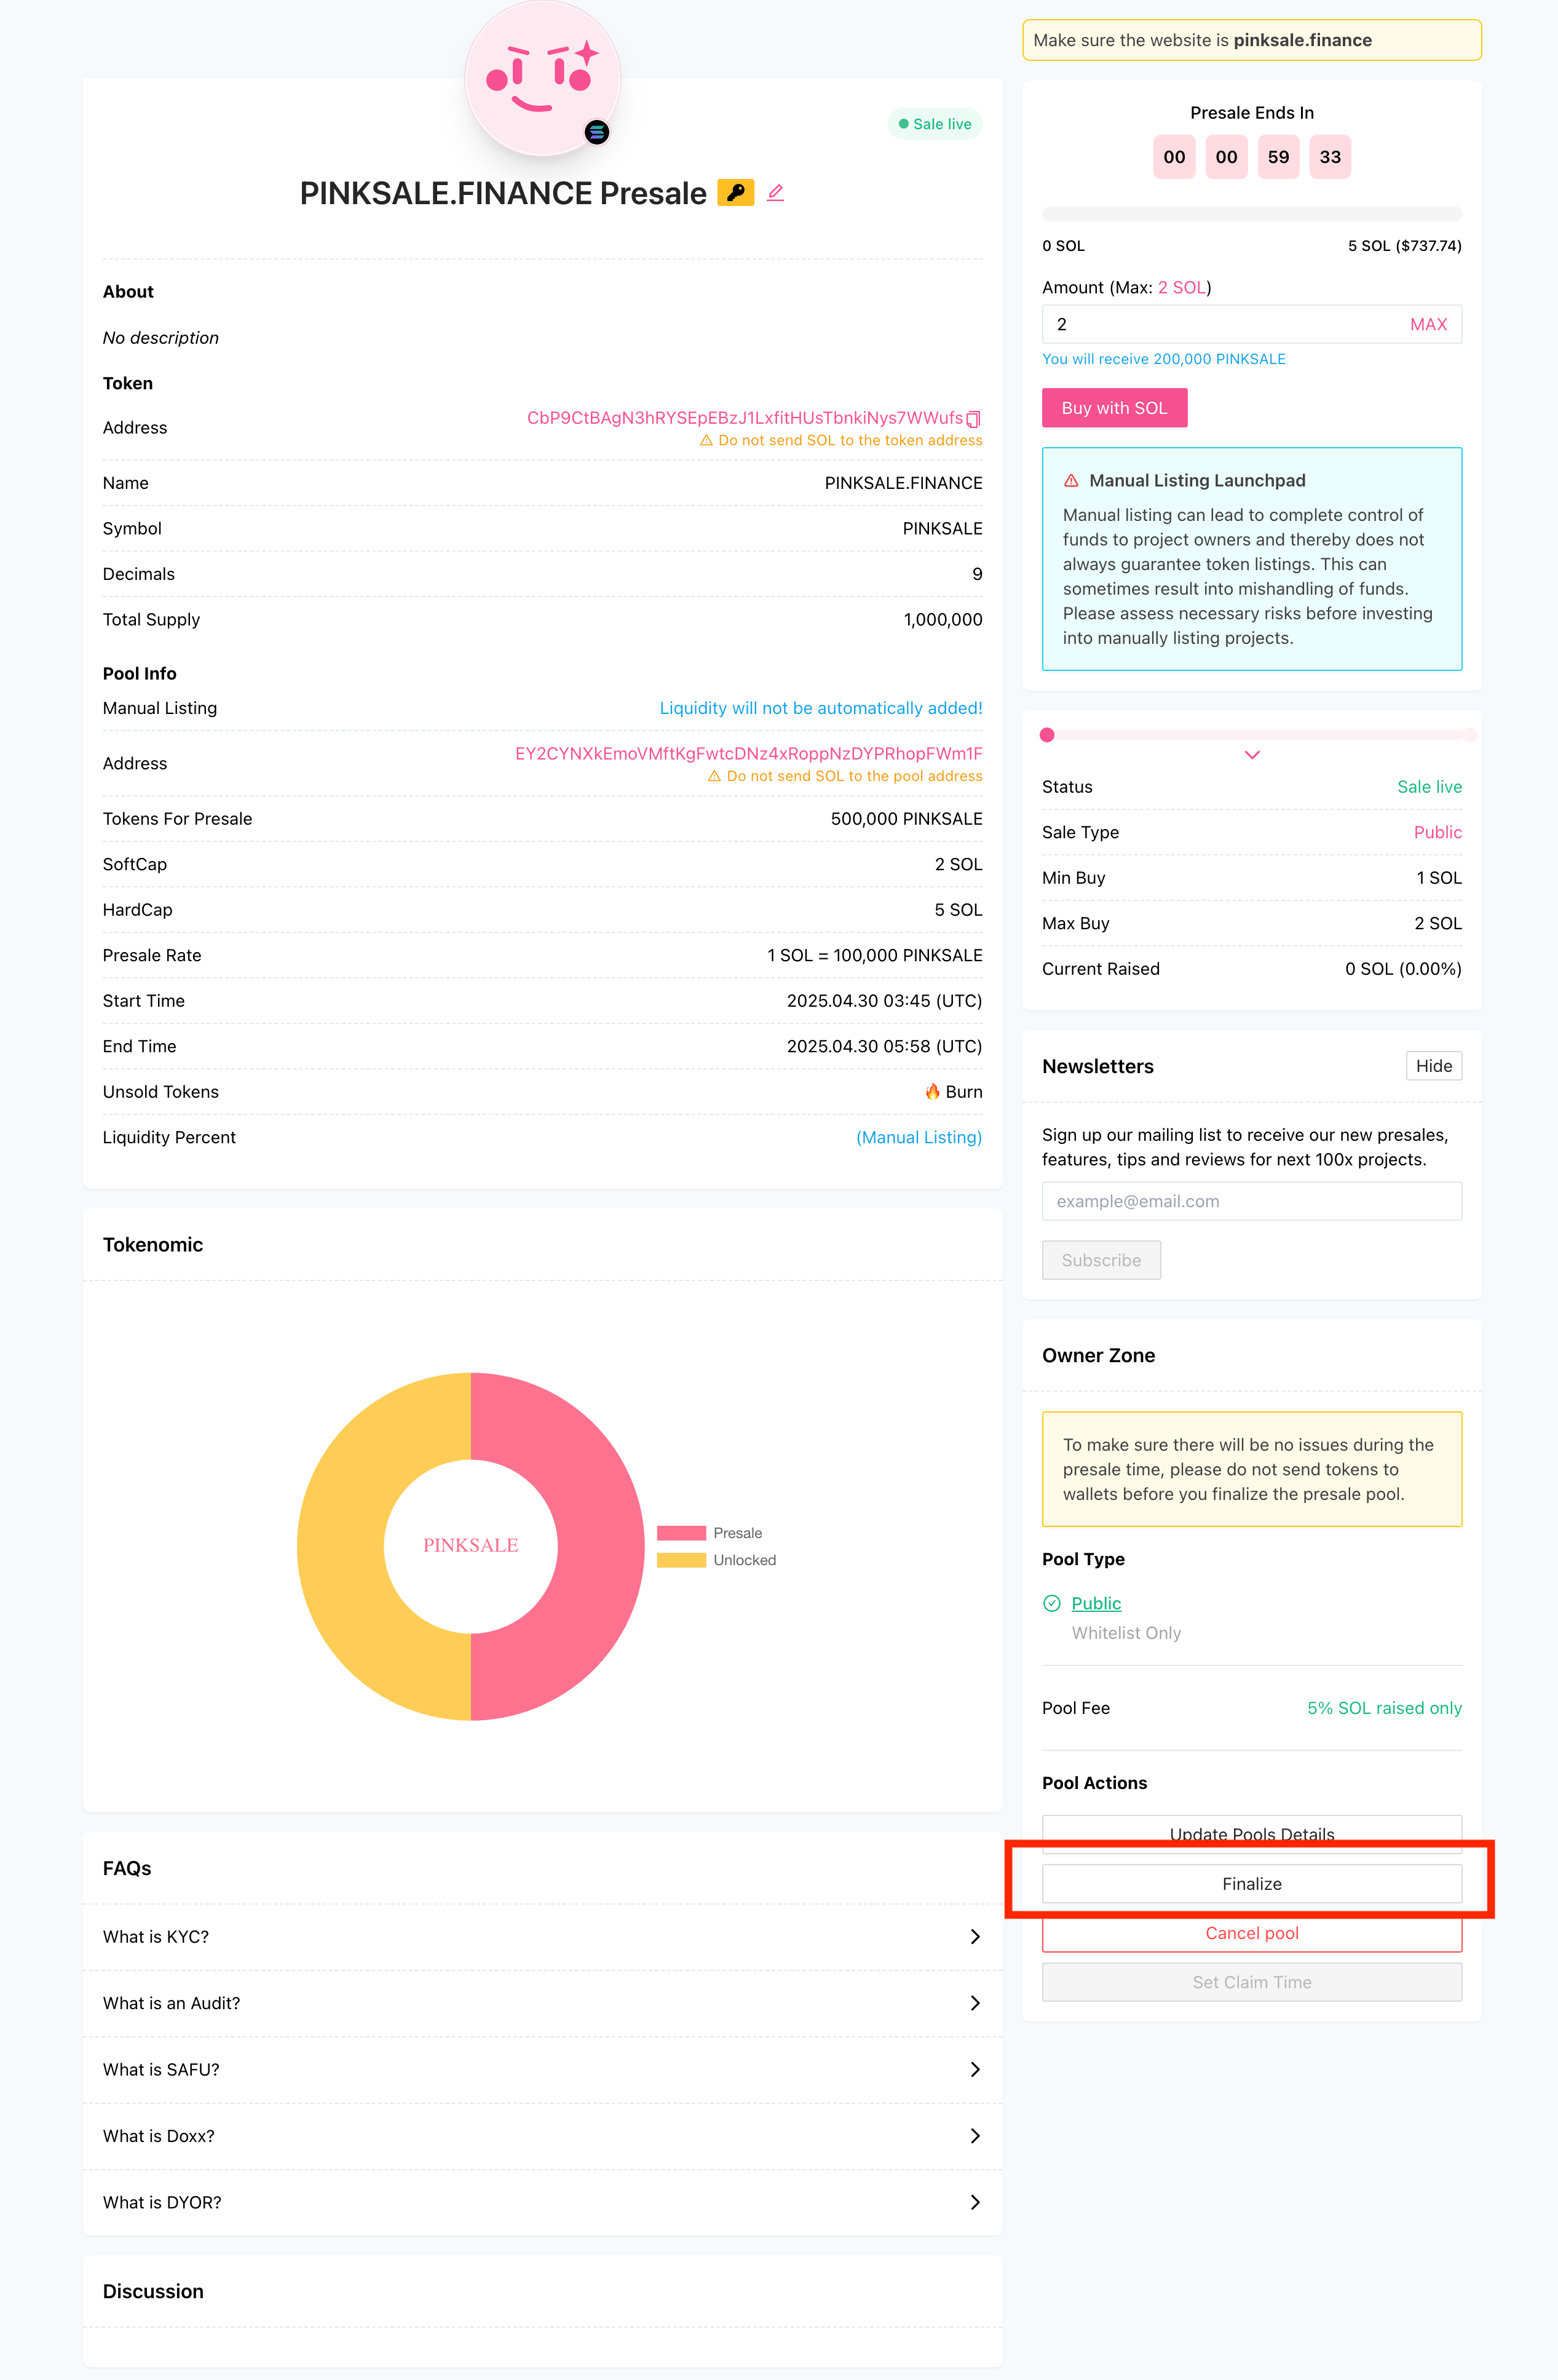Screen dimensions: 1558x2380
Task: Click the green check icon next to Public
Action: point(1052,1603)
